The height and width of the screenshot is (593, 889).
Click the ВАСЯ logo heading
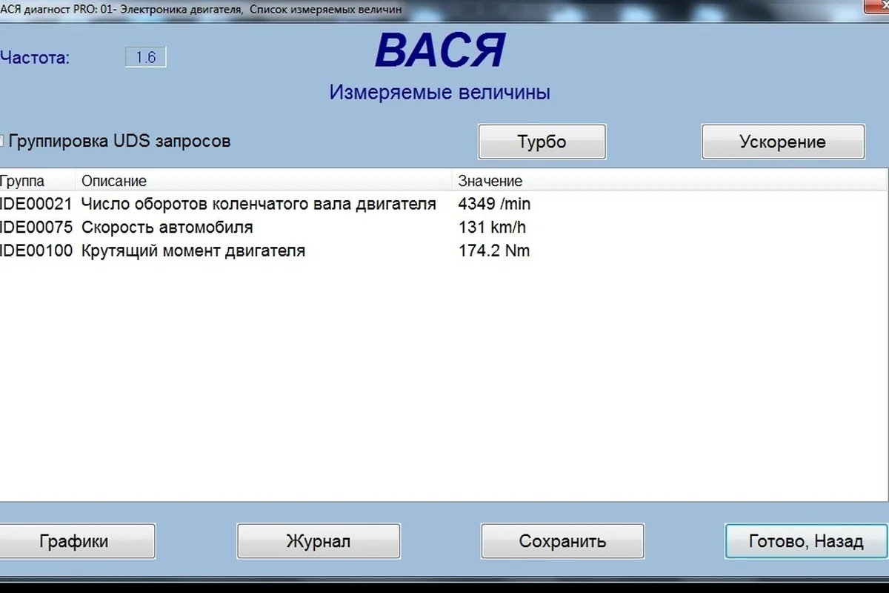[440, 50]
